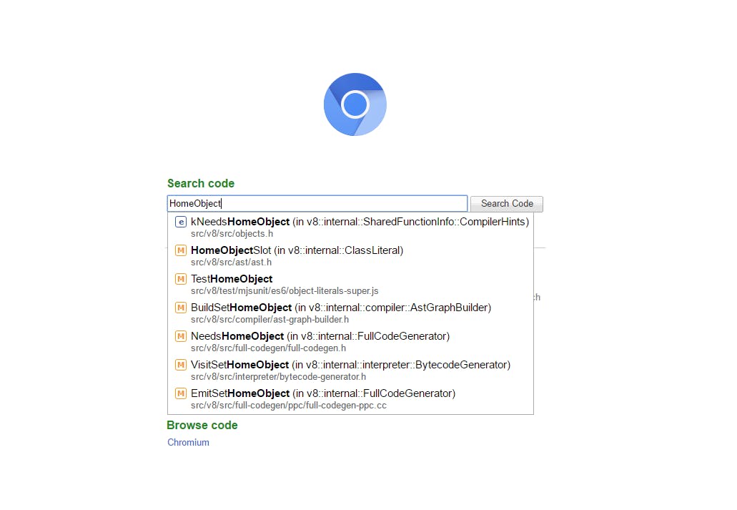Click the Chromium logo
The height and width of the screenshot is (510, 737).
click(x=355, y=104)
